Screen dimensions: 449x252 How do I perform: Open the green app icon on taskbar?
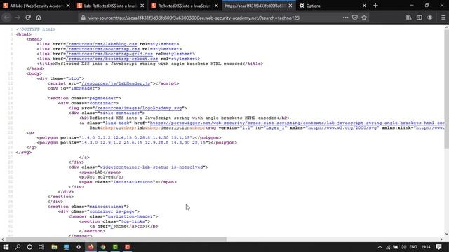coord(115,247)
